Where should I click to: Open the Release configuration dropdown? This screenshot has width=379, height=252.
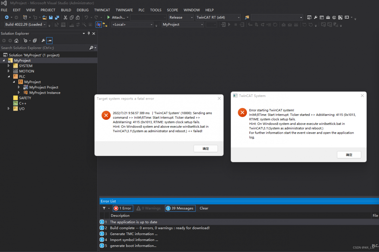pos(181,17)
